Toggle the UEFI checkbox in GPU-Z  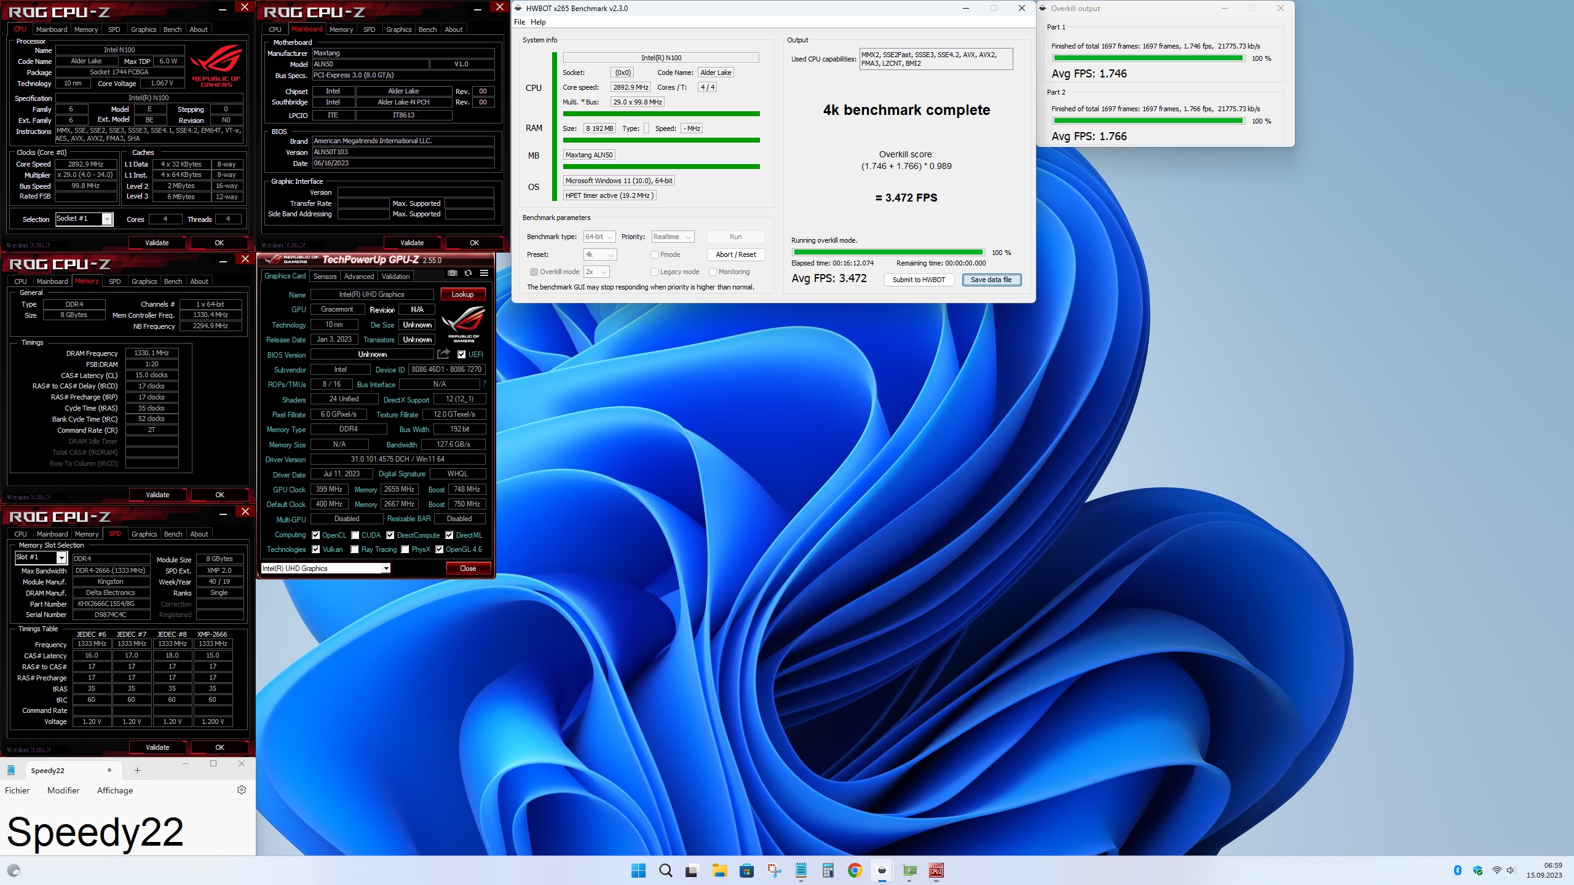pos(461,354)
